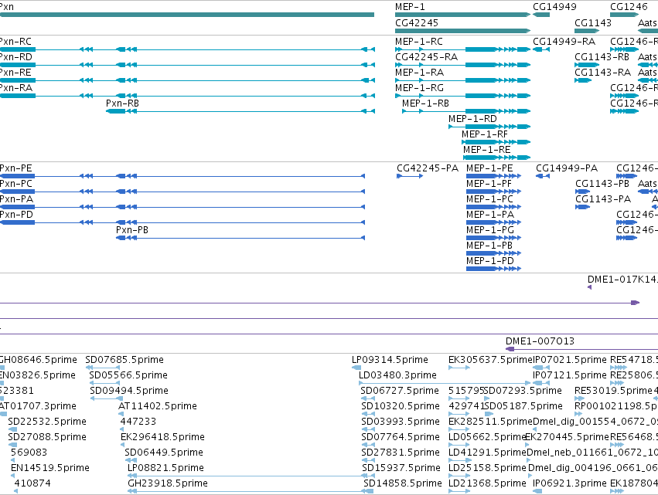Viewport: 658px width, 495px height.
Task: Select the Pxn-PA protein label
Action: pyautogui.click(x=16, y=199)
